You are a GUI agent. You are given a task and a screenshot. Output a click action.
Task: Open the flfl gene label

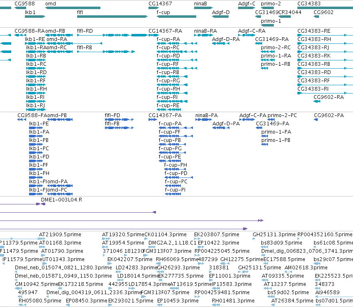pos(80,12)
